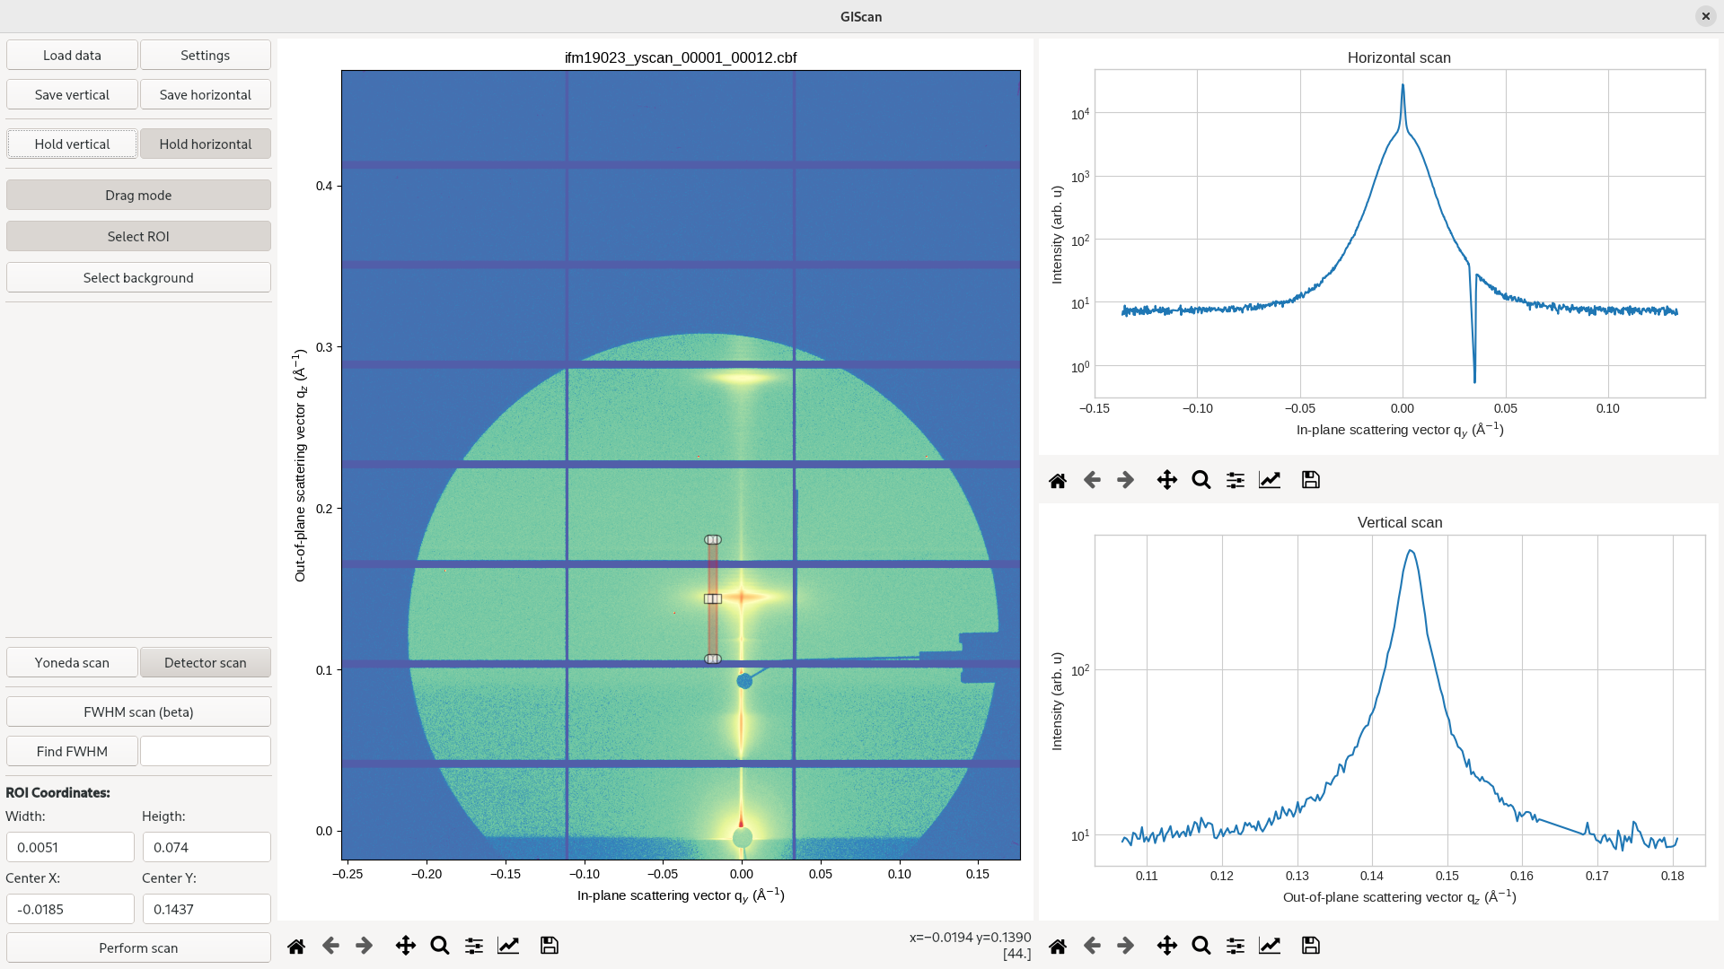
Task: Toggle the Hold horizontal button
Action: coord(206,144)
